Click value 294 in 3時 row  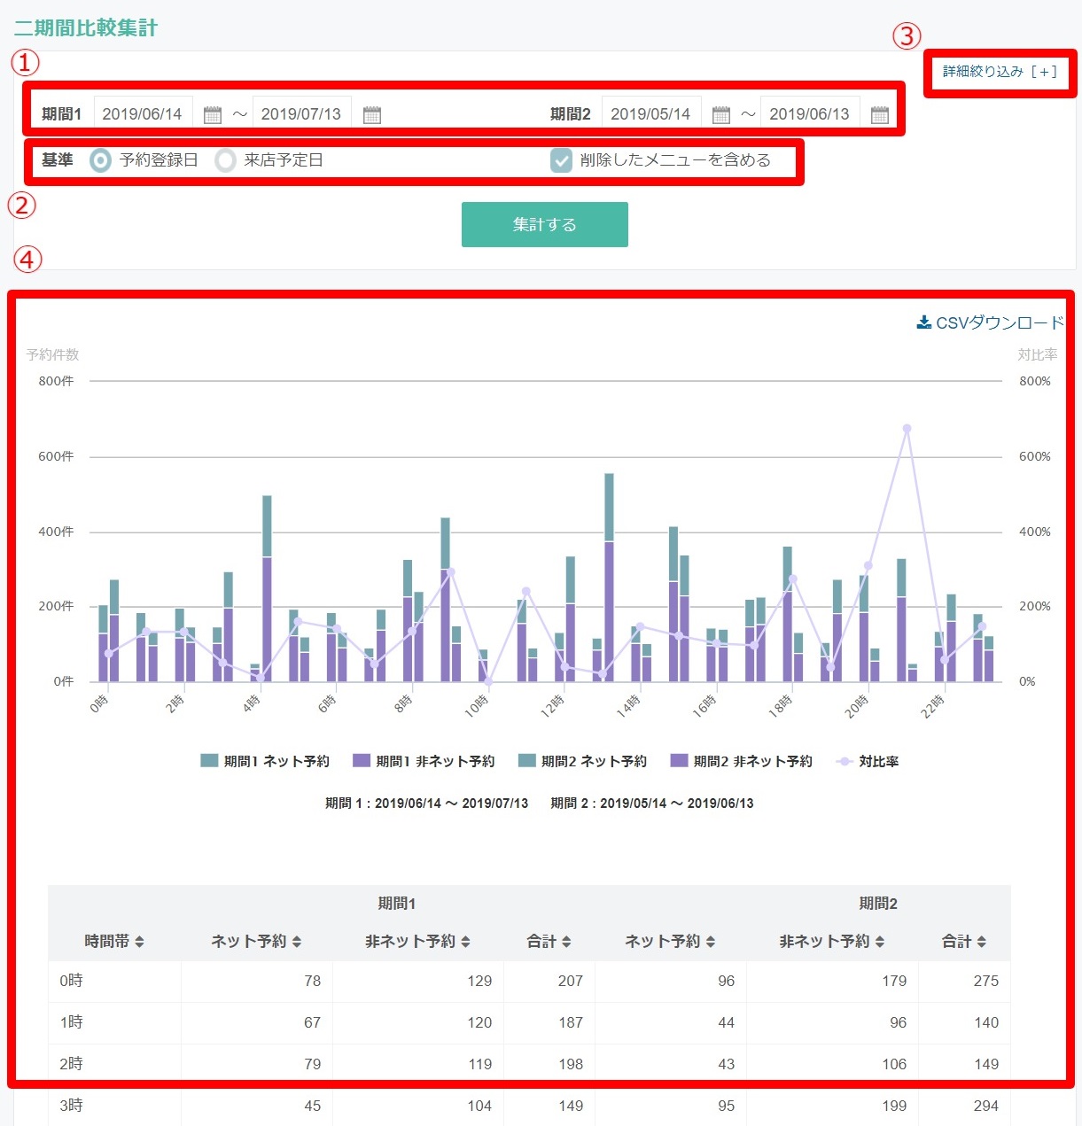click(x=985, y=1106)
